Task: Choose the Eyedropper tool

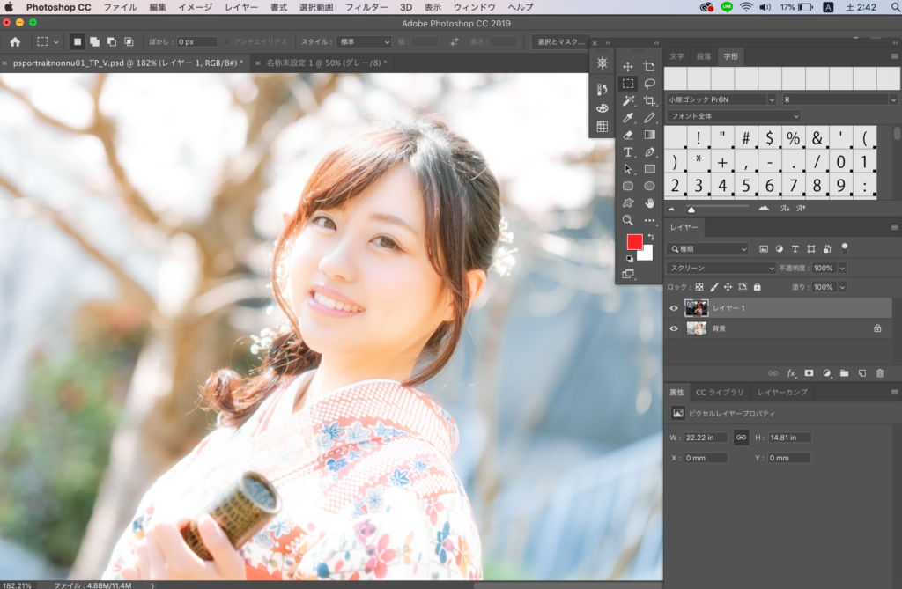Action: pos(628,118)
